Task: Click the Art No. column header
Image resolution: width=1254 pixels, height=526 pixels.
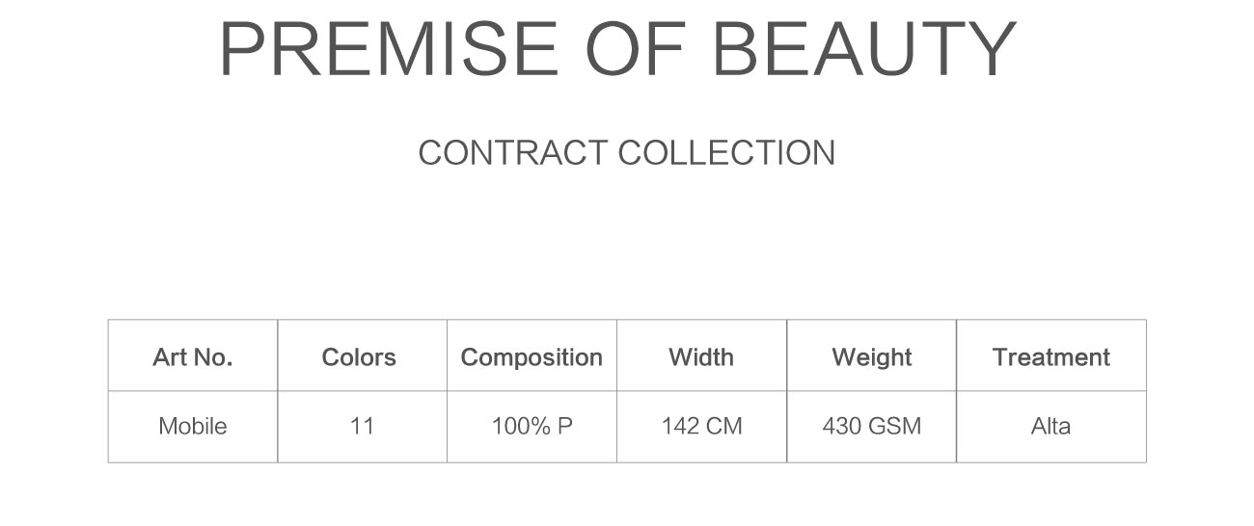Action: (x=193, y=356)
